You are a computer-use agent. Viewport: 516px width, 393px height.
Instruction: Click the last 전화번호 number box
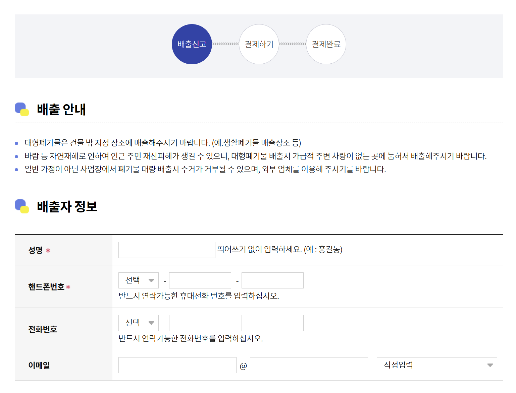272,323
